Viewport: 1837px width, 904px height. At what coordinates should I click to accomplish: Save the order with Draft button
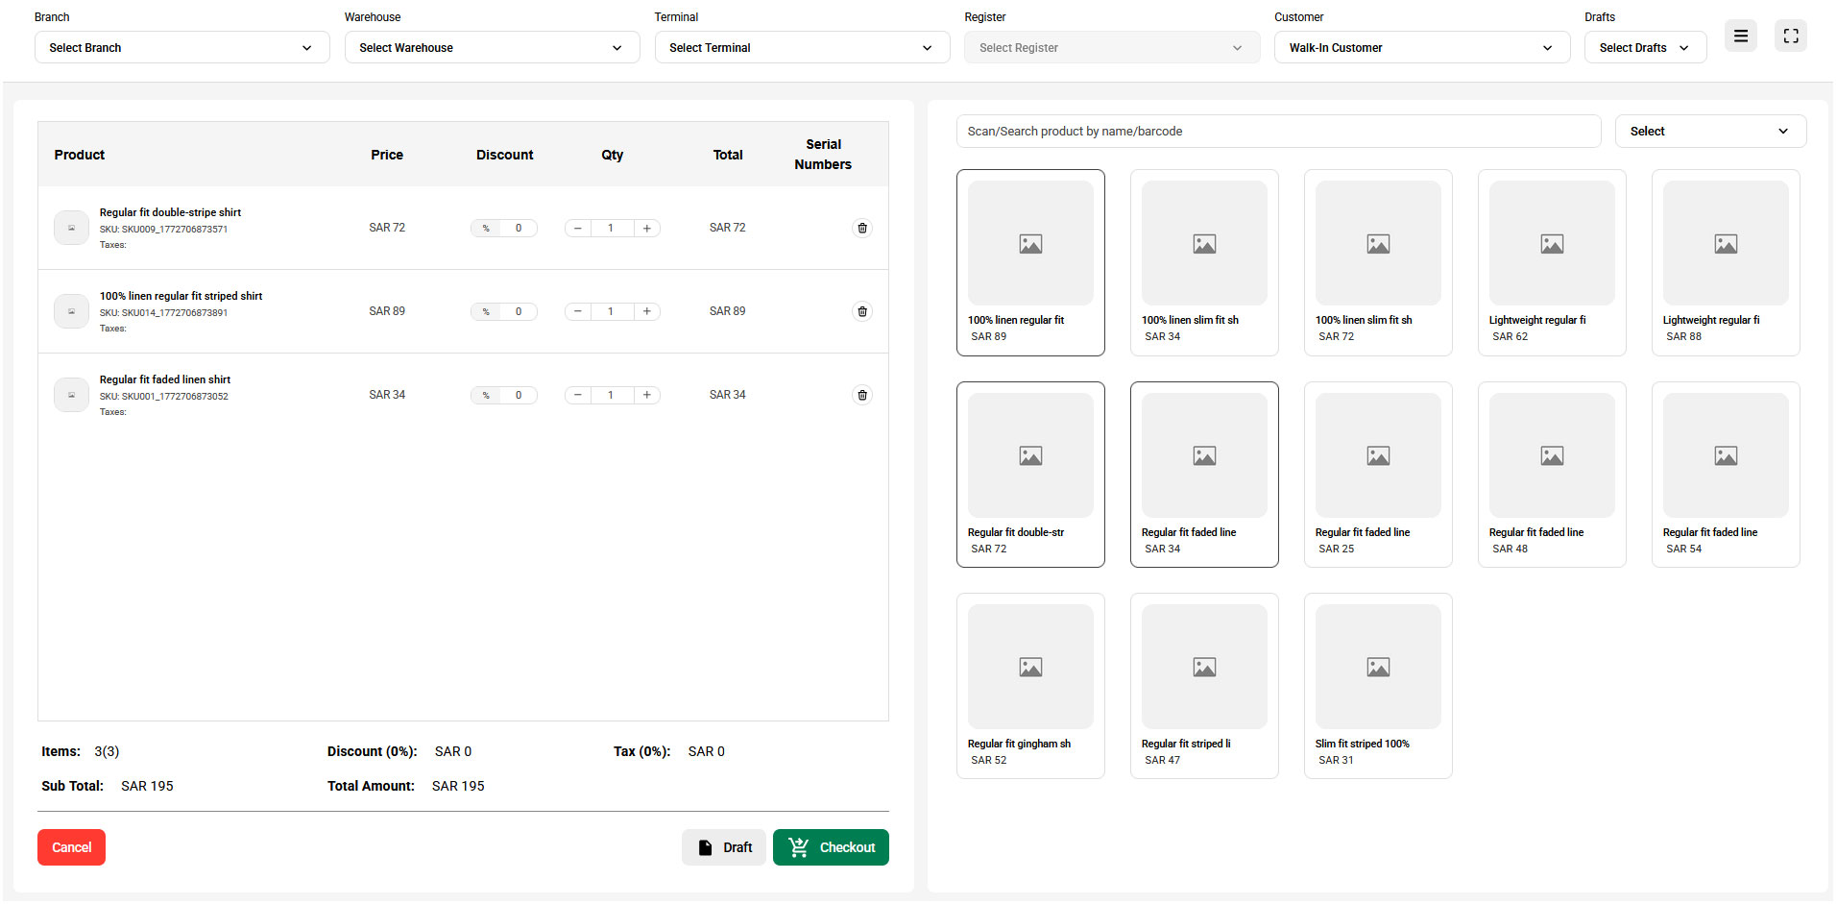[724, 847]
